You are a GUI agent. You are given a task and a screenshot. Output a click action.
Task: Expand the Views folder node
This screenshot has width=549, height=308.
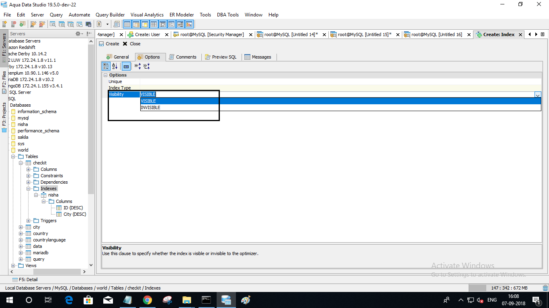pos(13,265)
